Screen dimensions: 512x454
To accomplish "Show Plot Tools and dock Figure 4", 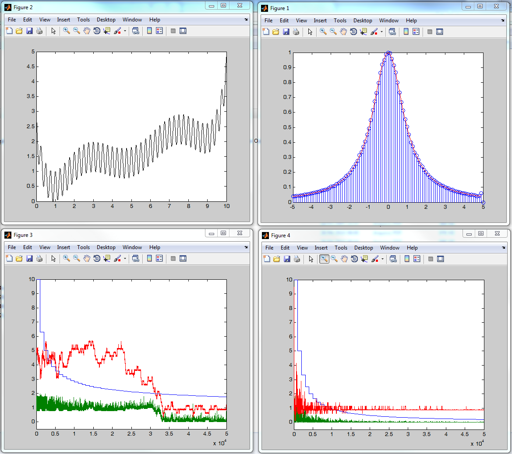I will pyautogui.click(x=440, y=259).
